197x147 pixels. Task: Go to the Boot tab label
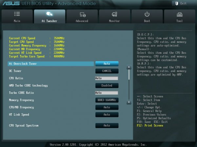coord(147,21)
